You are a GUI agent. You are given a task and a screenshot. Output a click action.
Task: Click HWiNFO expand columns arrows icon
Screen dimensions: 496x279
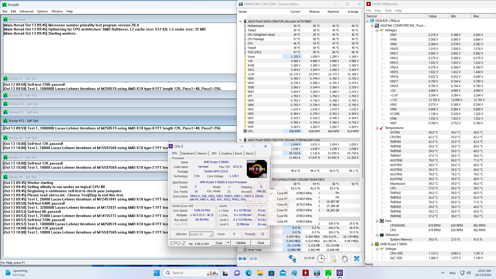242,259
